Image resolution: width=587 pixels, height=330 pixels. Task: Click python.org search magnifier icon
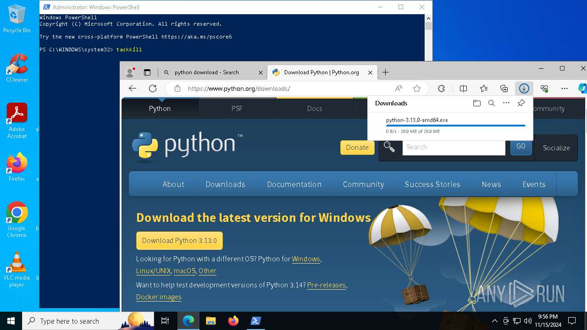pyautogui.click(x=389, y=147)
